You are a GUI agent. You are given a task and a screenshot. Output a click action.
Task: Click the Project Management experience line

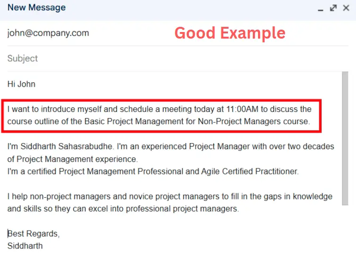pos(73,159)
